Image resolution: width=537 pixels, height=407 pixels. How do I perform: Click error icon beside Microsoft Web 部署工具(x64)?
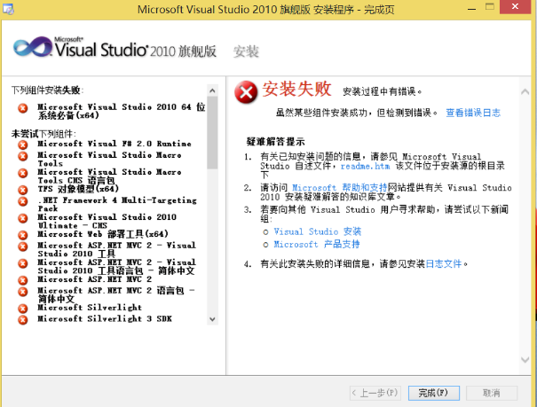tap(23, 235)
